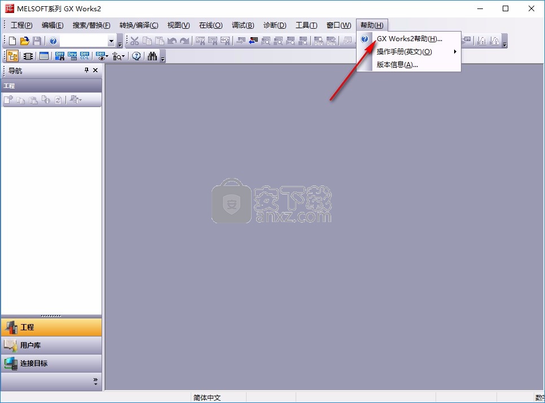Click the blue-arrow Read from PLC icon
Image resolution: width=545 pixels, height=403 pixels.
[253, 41]
